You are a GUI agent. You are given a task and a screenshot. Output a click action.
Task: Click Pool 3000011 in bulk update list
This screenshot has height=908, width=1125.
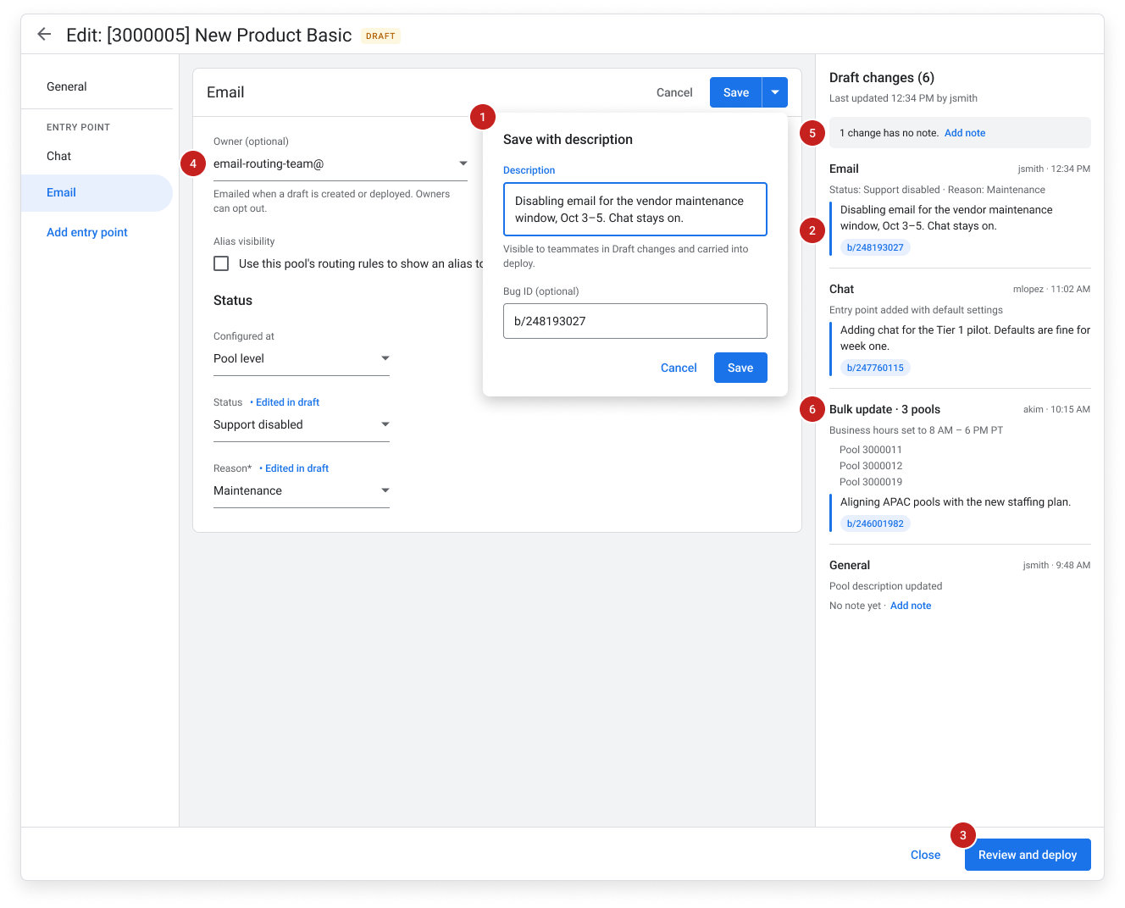tap(871, 450)
